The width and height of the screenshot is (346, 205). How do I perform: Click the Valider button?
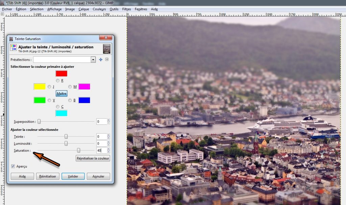73,176
